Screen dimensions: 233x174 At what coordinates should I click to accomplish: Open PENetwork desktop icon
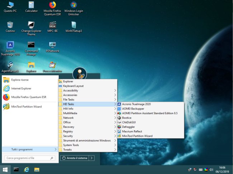[x=52, y=47]
